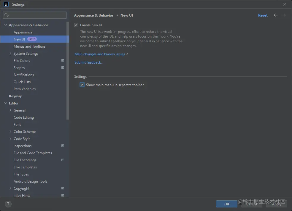Screen dimensions: 292x211
Task: Click the OK button
Action: (227, 204)
